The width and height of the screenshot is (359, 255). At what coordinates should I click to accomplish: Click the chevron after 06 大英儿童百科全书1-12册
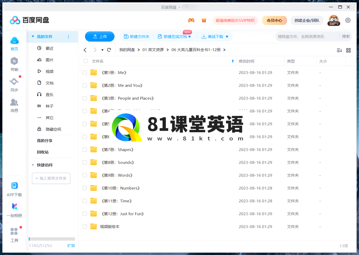tap(224, 50)
